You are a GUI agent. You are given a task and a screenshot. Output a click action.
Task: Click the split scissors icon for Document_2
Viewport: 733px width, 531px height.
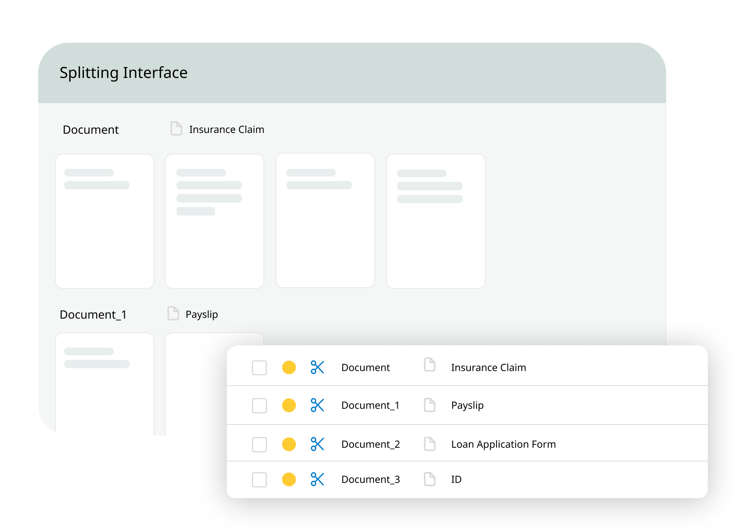tap(317, 444)
